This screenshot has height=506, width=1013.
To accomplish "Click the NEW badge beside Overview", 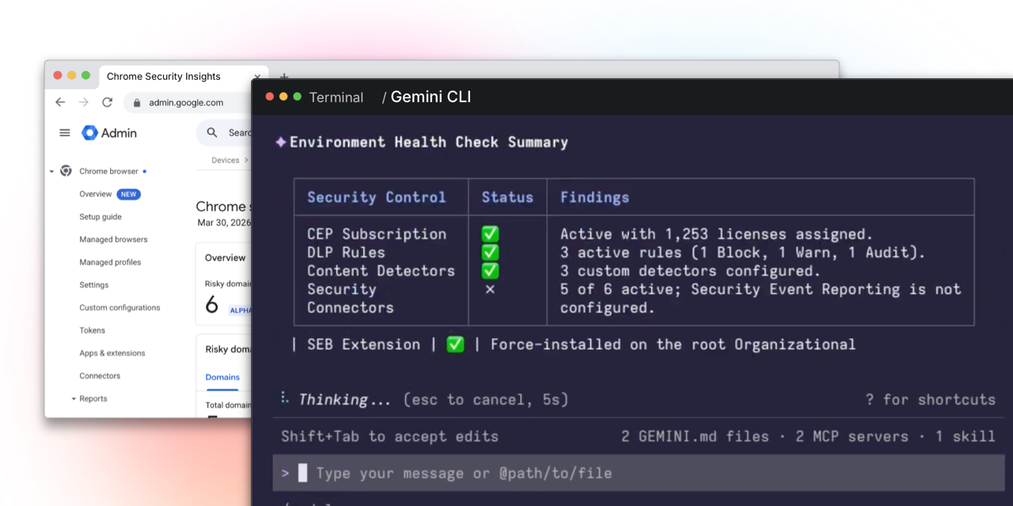I will click(128, 194).
